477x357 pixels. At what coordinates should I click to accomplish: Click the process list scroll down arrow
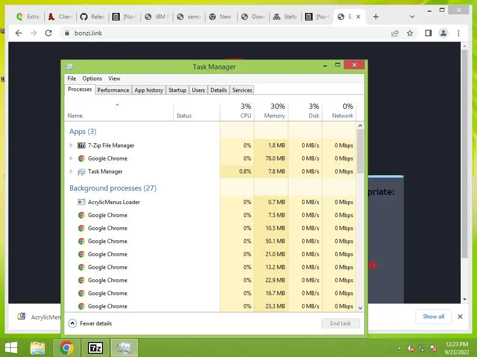(x=360, y=308)
